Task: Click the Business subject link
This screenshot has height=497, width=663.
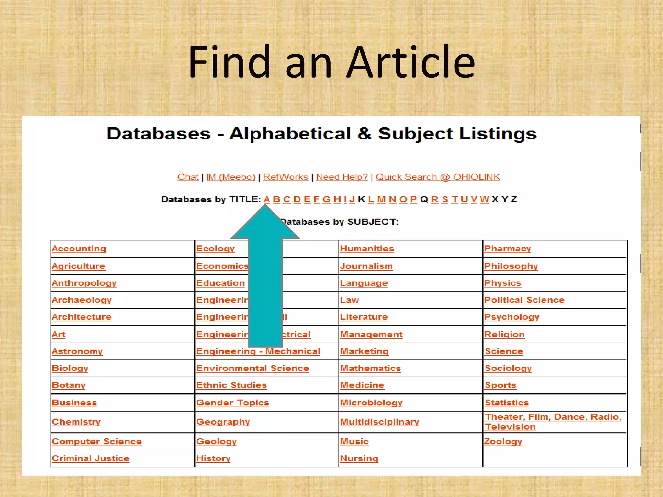Action: pyautogui.click(x=74, y=403)
